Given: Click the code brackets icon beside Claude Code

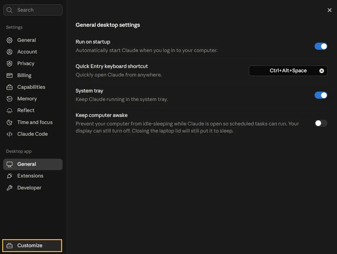Looking at the screenshot, I should (9, 134).
